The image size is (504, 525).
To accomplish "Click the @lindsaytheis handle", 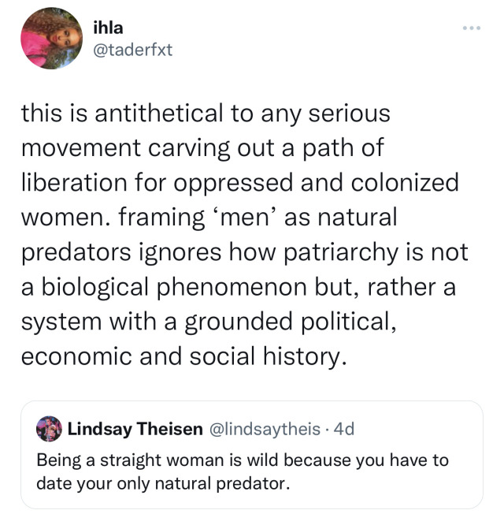I will 264,429.
